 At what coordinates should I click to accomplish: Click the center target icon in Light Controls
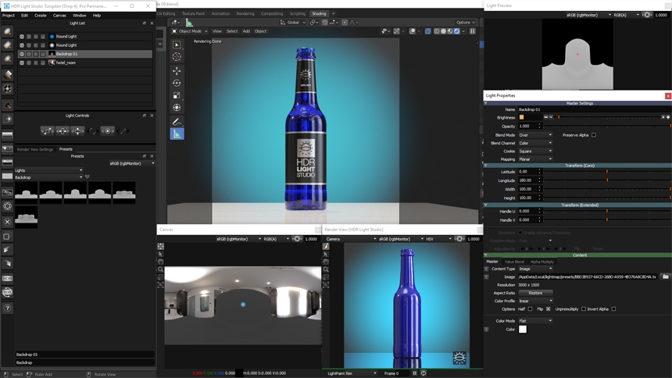pos(107,131)
